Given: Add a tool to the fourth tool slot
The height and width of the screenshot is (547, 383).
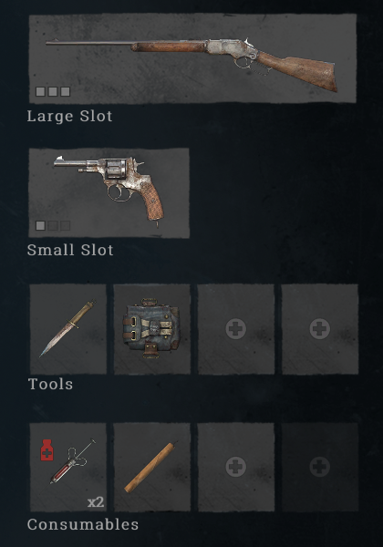Looking at the screenshot, I should coord(320,329).
